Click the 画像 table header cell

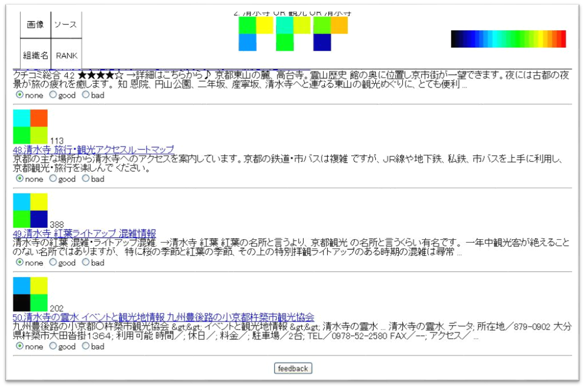(36, 25)
